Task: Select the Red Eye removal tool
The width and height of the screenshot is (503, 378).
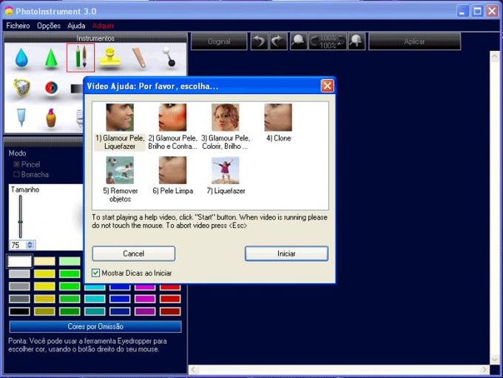Action: click(51, 87)
